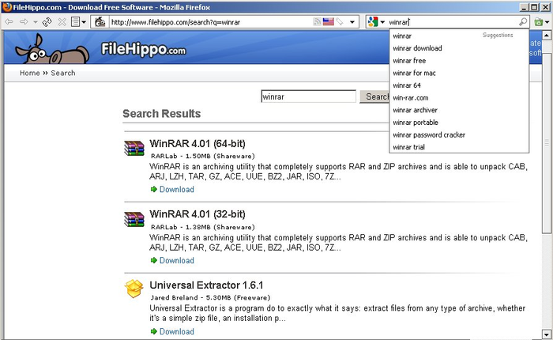Click the 'Jared Breland - 5.30MB (Freeware)' text
This screenshot has height=340, width=553.
[210, 297]
